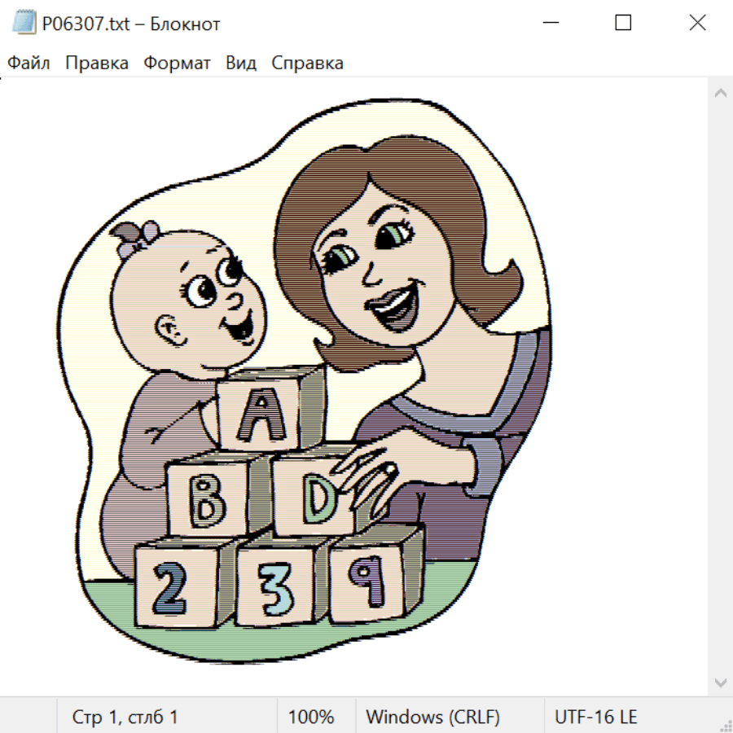This screenshot has height=733, width=733.
Task: Click the block with letter A
Action: (261, 413)
